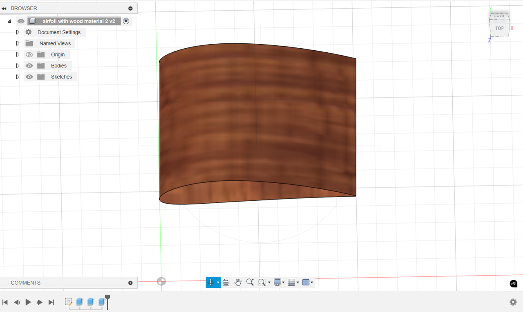Screen dimensions: 523x312
Task: Collapse the airfoil root component tree
Action: tap(9, 21)
